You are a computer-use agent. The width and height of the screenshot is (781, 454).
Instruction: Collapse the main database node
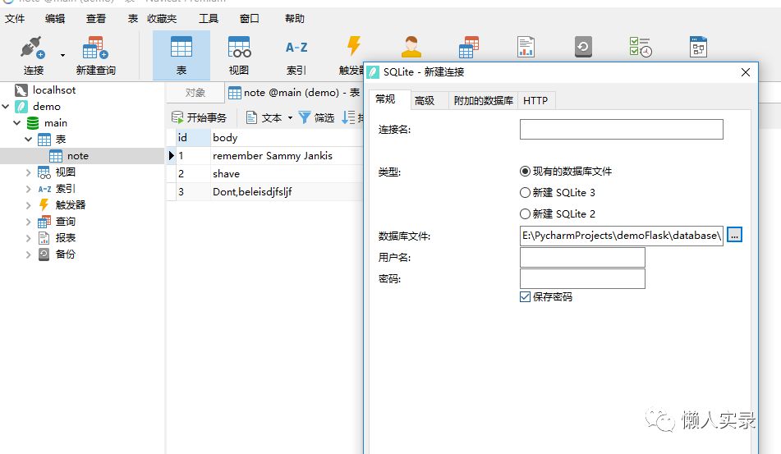click(17, 123)
